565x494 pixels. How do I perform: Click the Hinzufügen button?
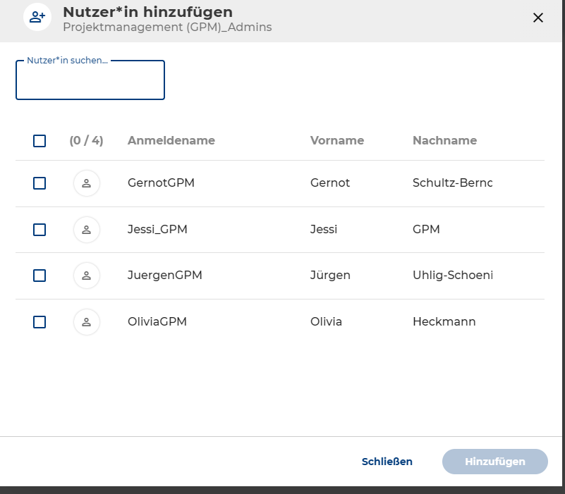[494, 462]
